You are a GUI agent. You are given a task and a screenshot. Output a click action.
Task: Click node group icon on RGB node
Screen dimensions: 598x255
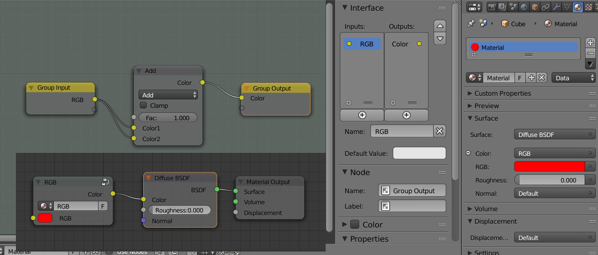105,182
